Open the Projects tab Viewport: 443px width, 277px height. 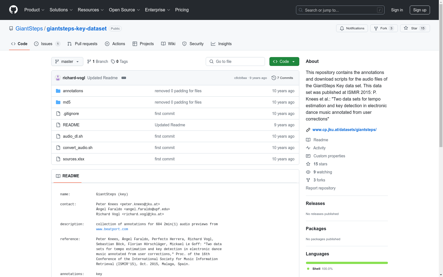[143, 44]
